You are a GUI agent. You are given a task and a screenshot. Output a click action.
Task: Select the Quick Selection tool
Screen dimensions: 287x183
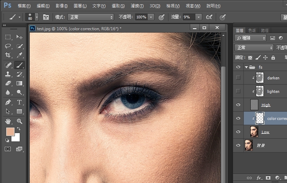(19, 46)
